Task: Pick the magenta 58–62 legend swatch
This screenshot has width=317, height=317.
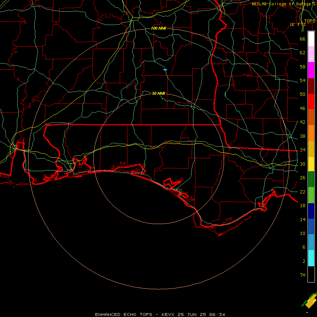Action: pos(311,70)
